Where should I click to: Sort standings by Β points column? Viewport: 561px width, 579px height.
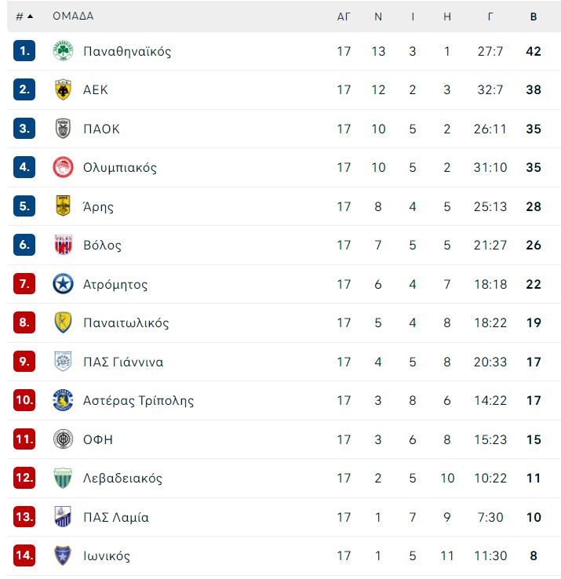point(534,16)
